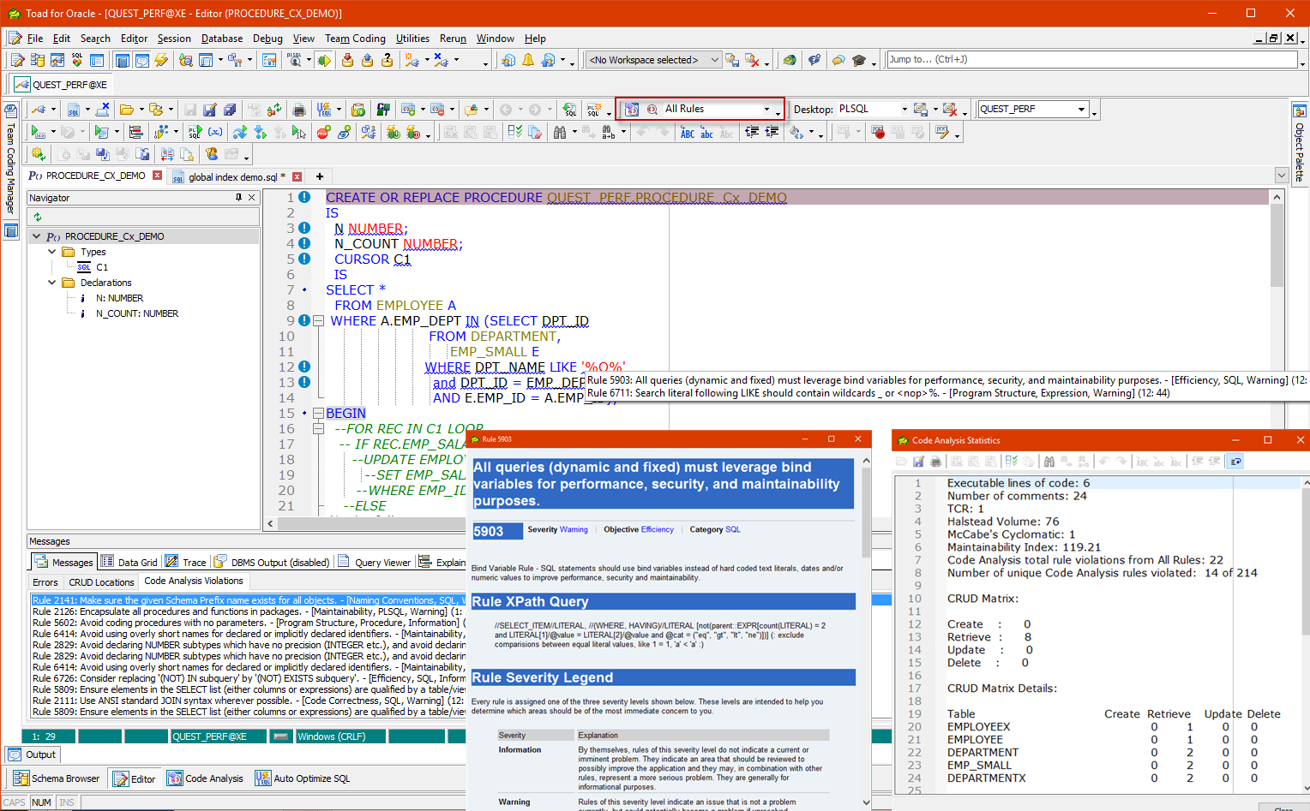Image resolution: width=1310 pixels, height=811 pixels.
Task: Open the QUEST_PERF schema dropdown
Action: click(1081, 110)
